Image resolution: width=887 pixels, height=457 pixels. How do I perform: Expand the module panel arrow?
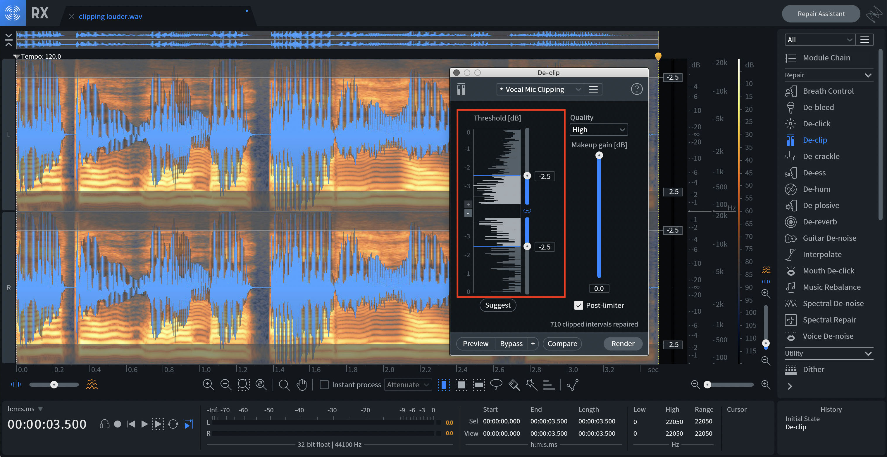[790, 387]
